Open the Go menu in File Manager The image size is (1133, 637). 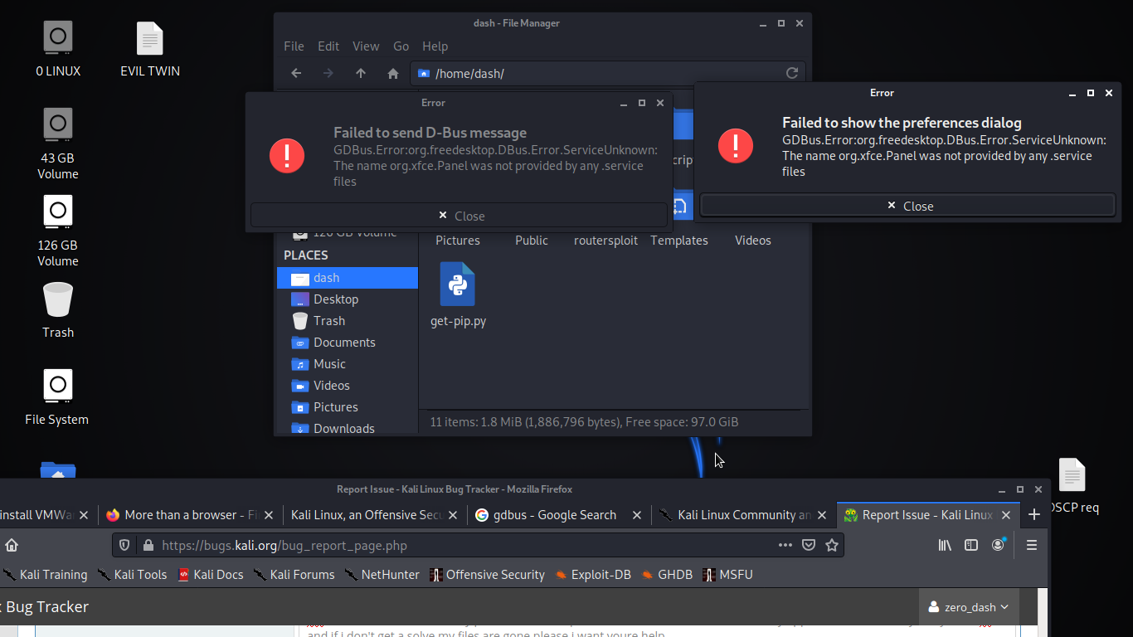pyautogui.click(x=401, y=46)
